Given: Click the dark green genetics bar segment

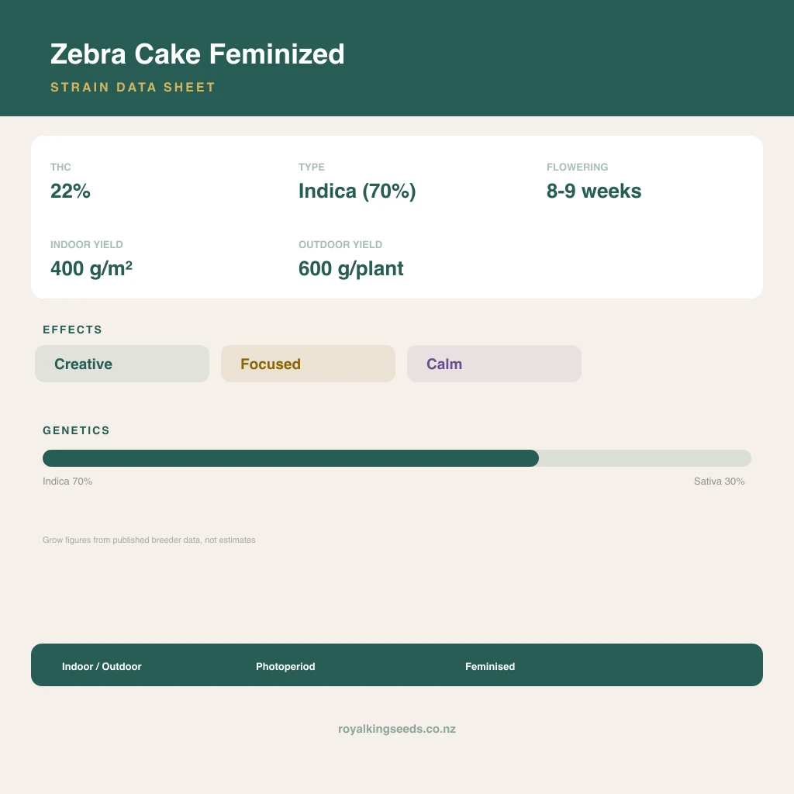Looking at the screenshot, I should tap(291, 458).
